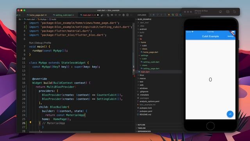Click the red stop debugging square icon
The width and height of the screenshot is (250, 141).
tap(177, 15)
